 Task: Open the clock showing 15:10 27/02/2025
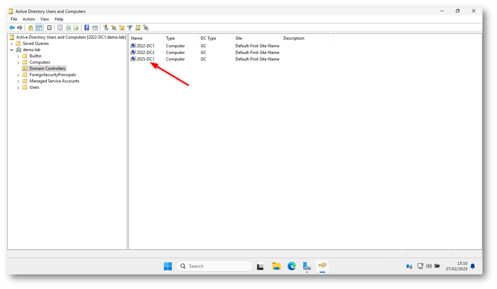tap(457, 266)
